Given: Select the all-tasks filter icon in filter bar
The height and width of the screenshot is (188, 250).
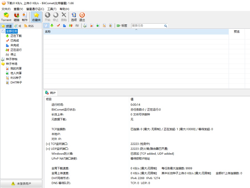Looking at the screenshot, I should [x=46, y=26].
